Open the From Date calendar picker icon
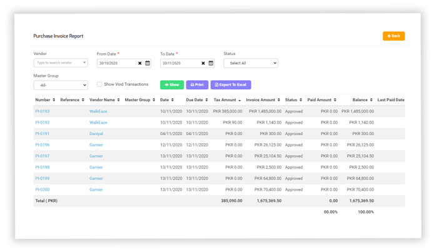This screenshot has width=437, height=252. pos(148,63)
